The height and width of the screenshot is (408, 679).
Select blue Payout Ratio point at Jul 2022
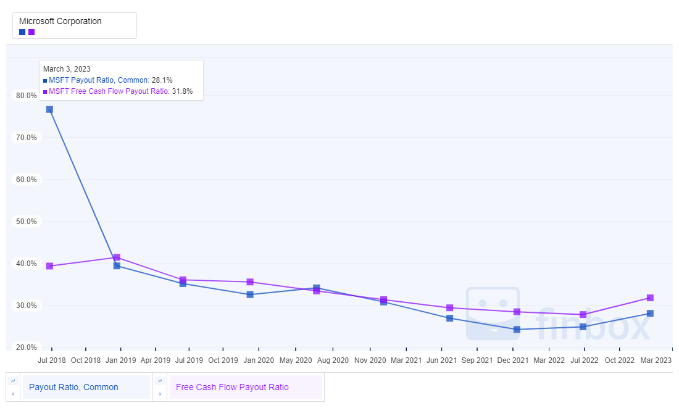coord(583,327)
